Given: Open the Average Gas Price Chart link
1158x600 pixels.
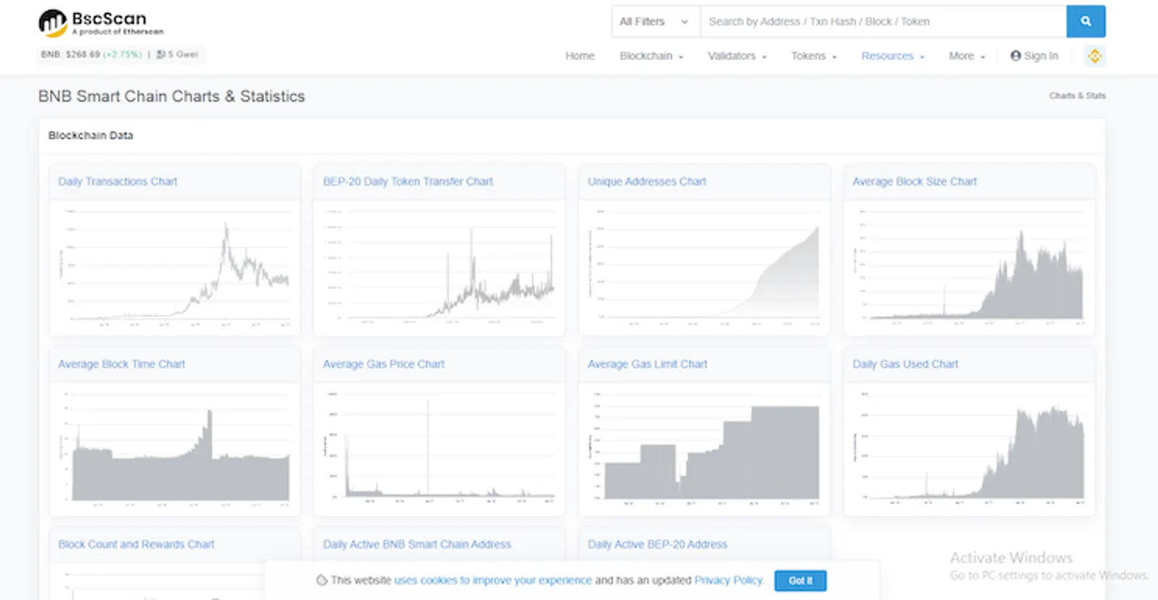Looking at the screenshot, I should tap(384, 364).
